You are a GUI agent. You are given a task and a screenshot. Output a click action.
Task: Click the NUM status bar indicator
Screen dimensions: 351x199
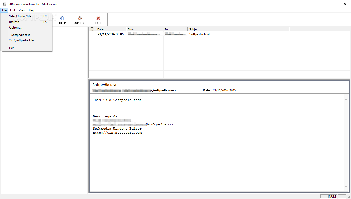(x=332, y=196)
